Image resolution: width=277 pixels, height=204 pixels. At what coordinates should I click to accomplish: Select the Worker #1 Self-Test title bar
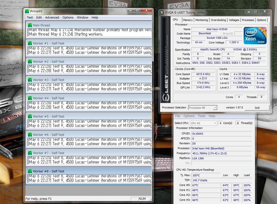coord(89,43)
